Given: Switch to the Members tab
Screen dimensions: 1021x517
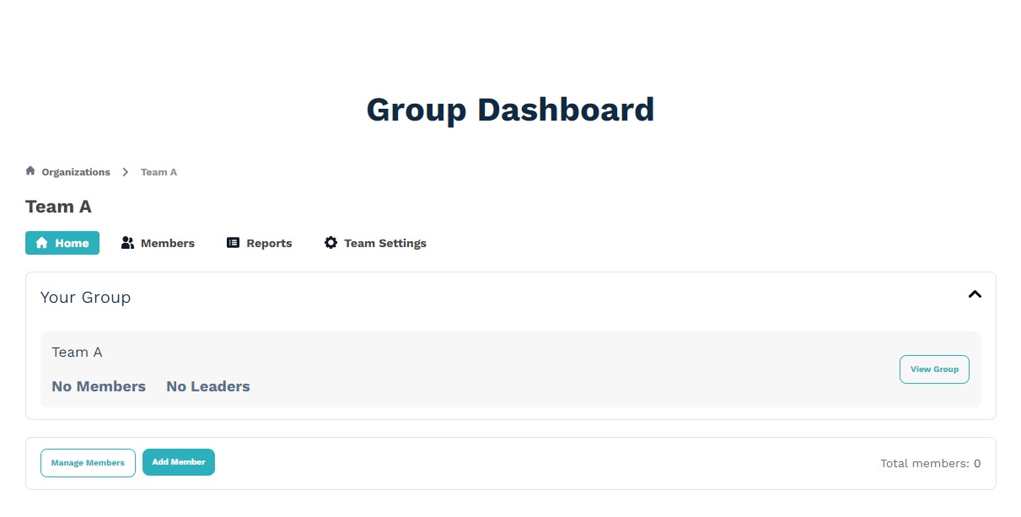Looking at the screenshot, I should [x=168, y=242].
